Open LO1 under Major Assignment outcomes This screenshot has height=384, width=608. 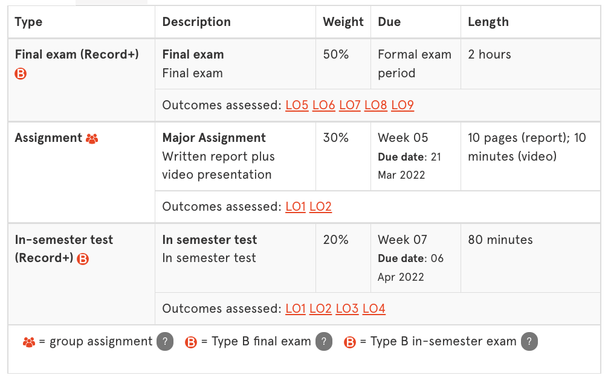pyautogui.click(x=295, y=206)
